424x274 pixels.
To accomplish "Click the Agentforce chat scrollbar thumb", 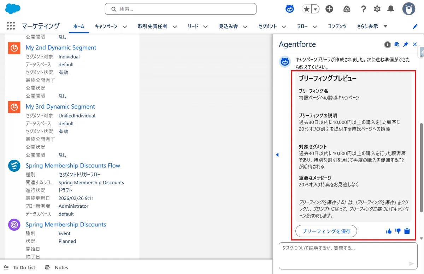I will (x=421, y=168).
